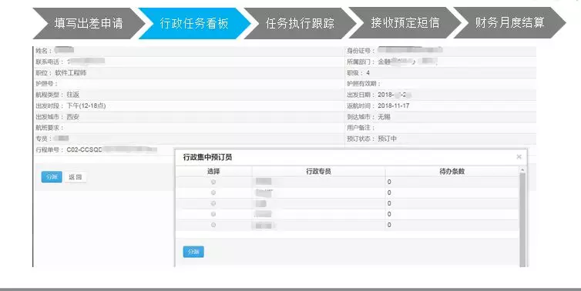581x291 pixels.
Task: Click the 待办条数 column header
Action: (x=452, y=172)
